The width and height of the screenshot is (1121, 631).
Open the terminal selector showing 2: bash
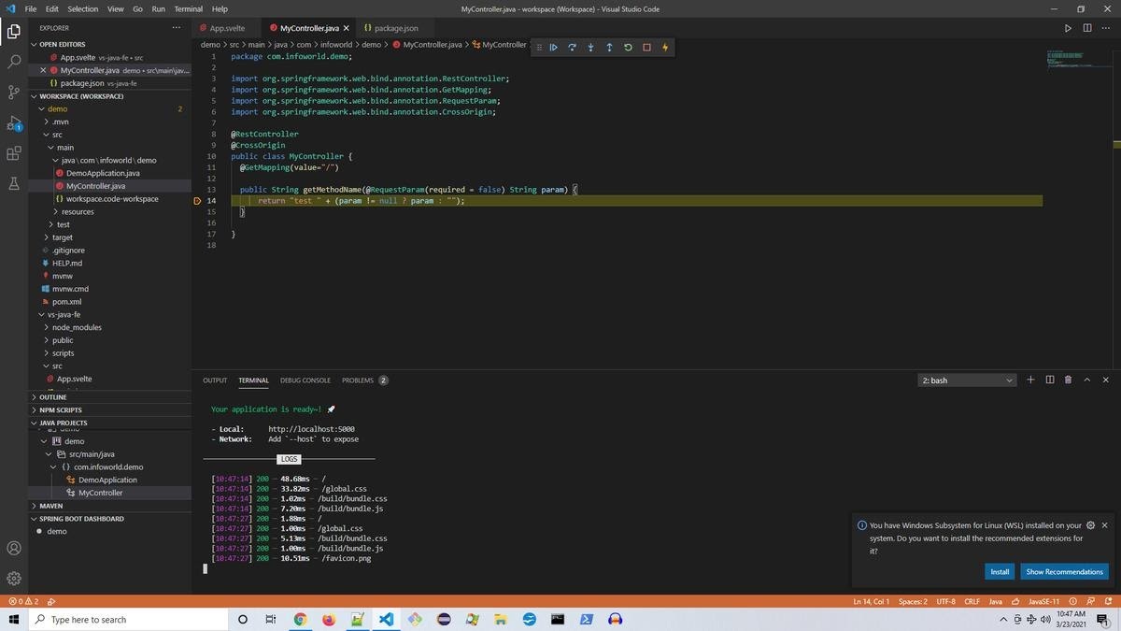point(967,380)
